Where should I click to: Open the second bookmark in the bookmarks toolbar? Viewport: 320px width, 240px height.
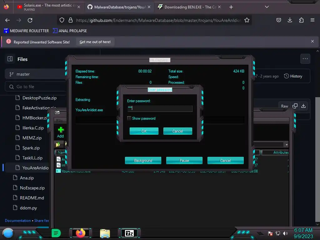70,31
